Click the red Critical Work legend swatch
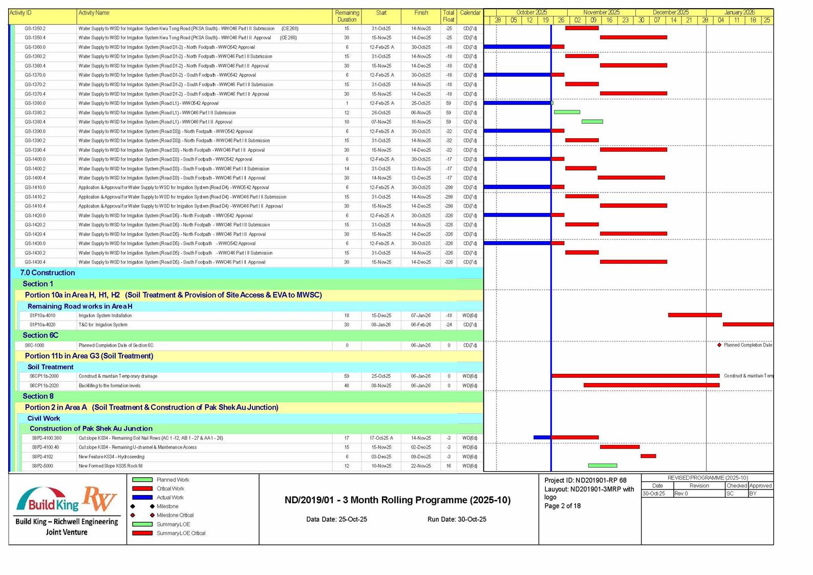Image resolution: width=813 pixels, height=575 pixels. [142, 489]
